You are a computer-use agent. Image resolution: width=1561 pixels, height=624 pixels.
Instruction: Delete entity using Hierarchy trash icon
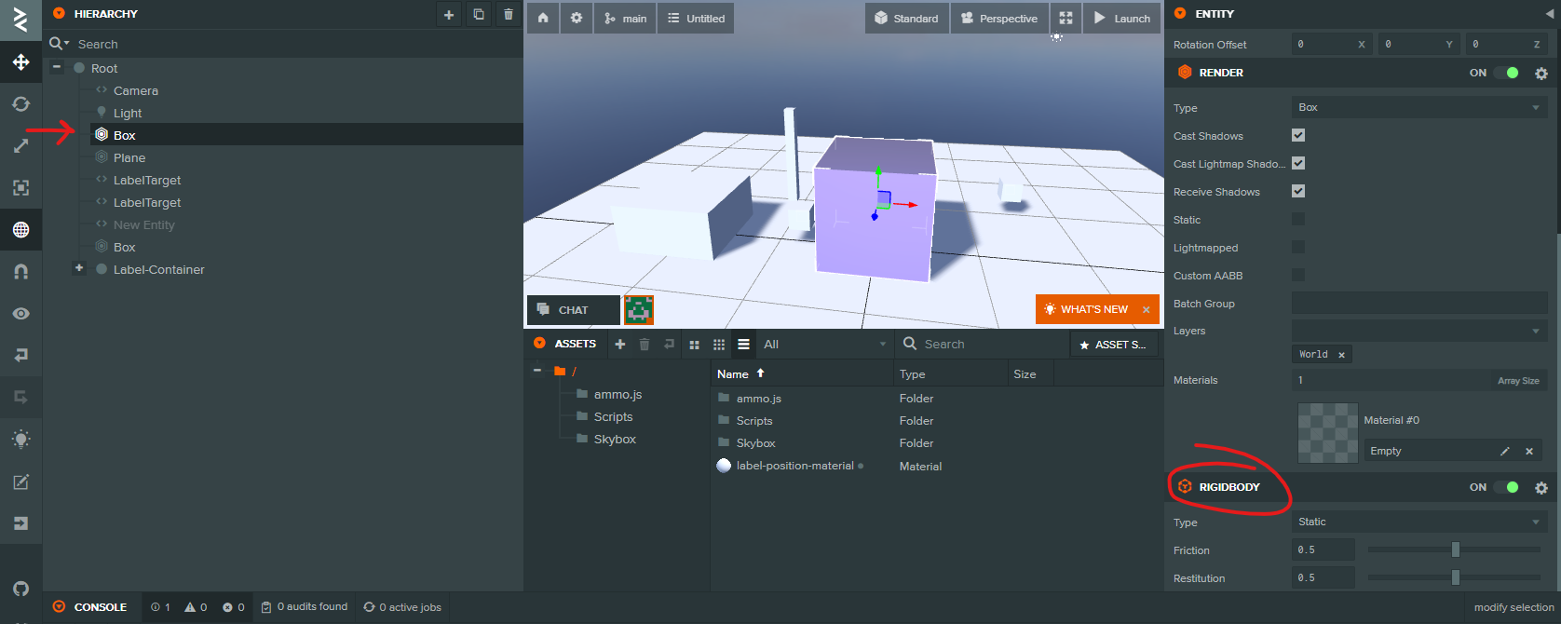(508, 14)
